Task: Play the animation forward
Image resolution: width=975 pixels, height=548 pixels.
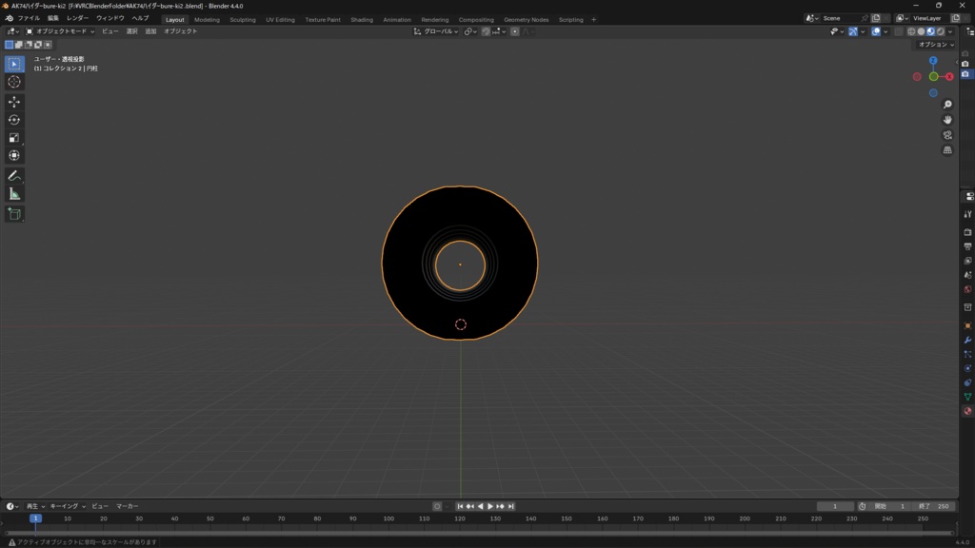Action: coord(490,506)
